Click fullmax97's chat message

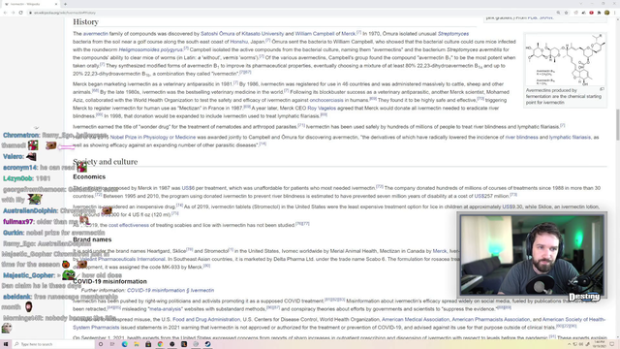[x=46, y=222]
